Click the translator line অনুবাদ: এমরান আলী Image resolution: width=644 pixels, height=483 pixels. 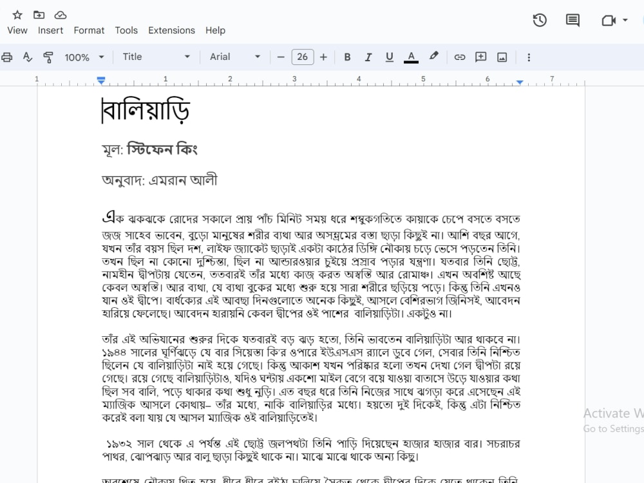[159, 180]
